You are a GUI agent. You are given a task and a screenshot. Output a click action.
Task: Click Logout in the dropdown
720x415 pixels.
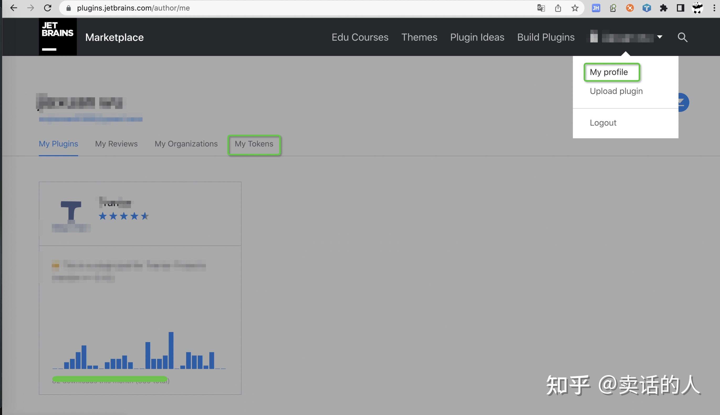pyautogui.click(x=603, y=123)
